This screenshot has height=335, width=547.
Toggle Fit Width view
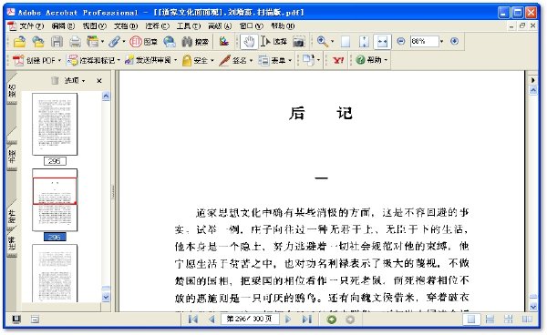point(382,42)
